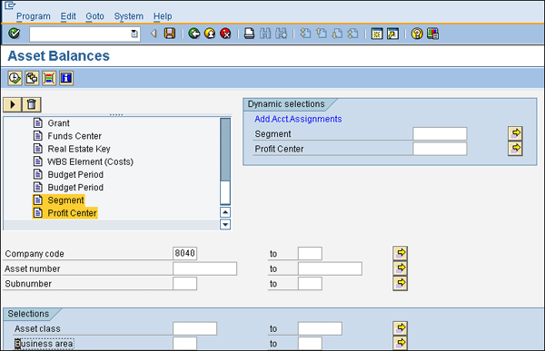Image resolution: width=545 pixels, height=351 pixels.
Task: Click the up arrow on the tree scrollbar
Action: [x=225, y=212]
